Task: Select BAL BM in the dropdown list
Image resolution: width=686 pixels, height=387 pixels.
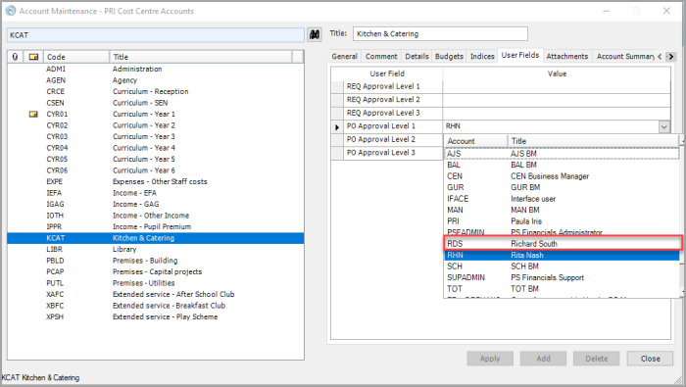Action: (563, 165)
